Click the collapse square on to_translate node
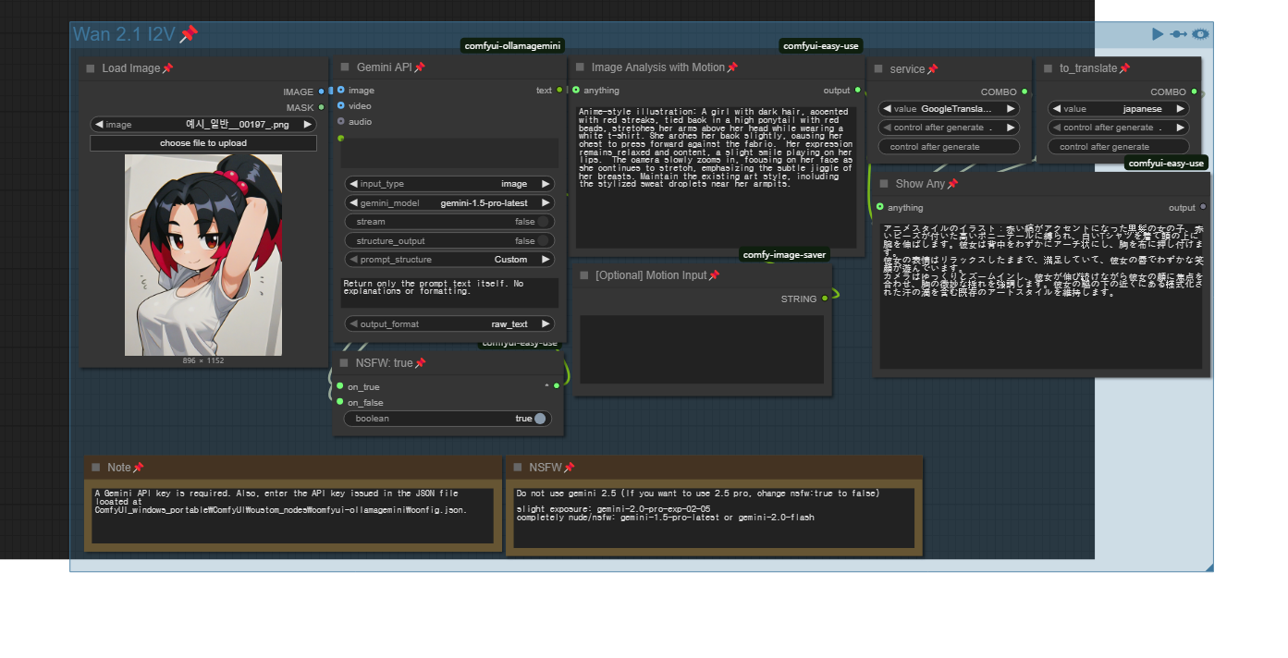The image size is (1288, 658). pyautogui.click(x=1048, y=68)
